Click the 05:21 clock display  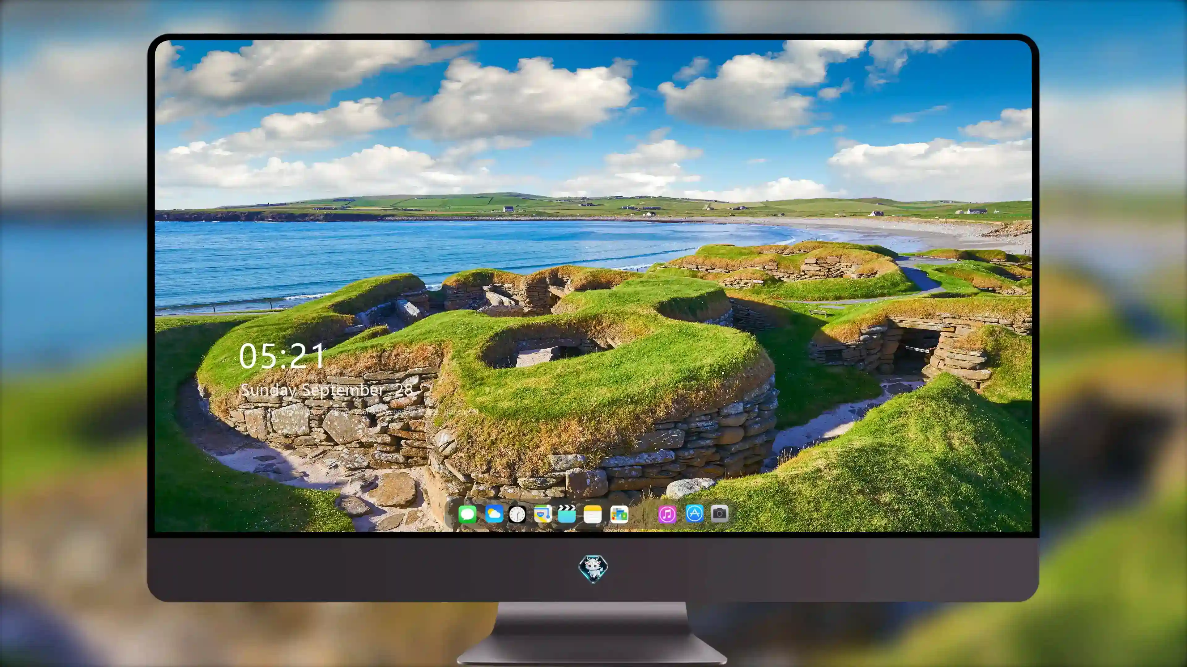click(x=282, y=356)
